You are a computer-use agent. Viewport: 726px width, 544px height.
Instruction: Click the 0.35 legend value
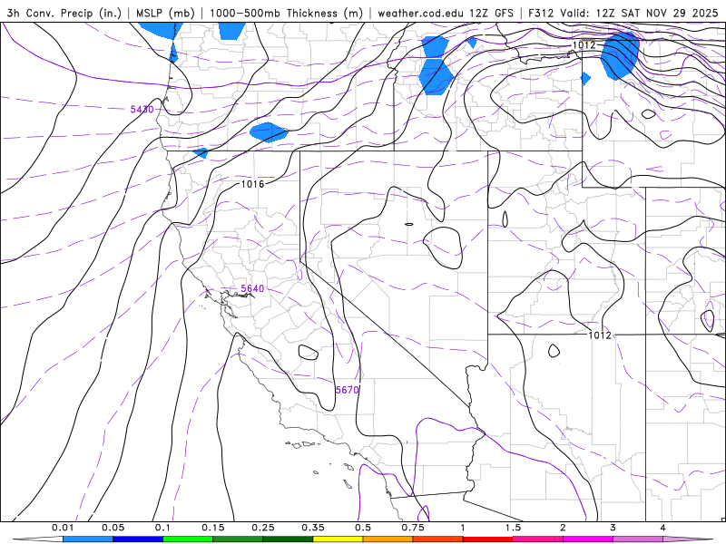(313, 528)
